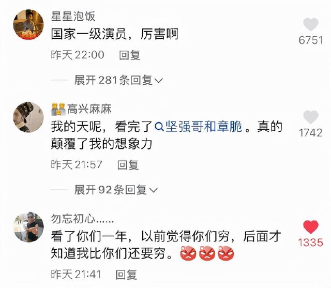Like the comment by 星星泡饭
The width and height of the screenshot is (331, 288).
click(x=310, y=24)
